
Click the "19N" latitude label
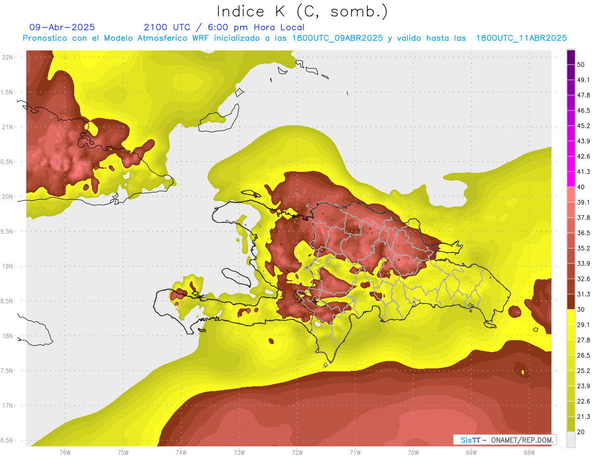[x=8, y=266]
